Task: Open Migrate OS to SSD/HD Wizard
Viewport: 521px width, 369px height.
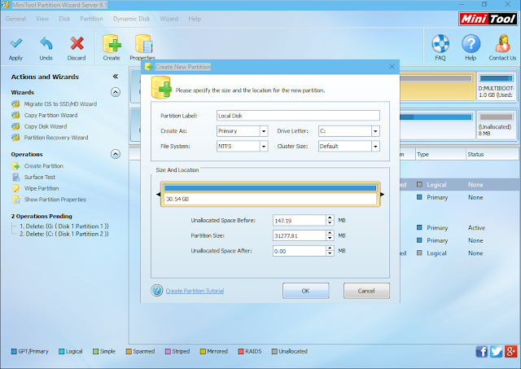Action: (60, 104)
